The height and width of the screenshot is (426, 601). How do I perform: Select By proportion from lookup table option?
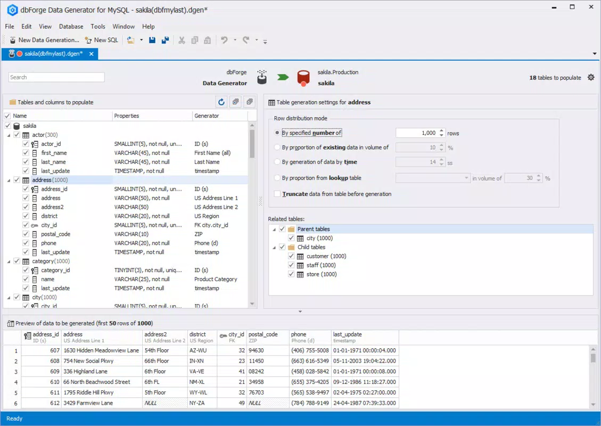pos(277,178)
